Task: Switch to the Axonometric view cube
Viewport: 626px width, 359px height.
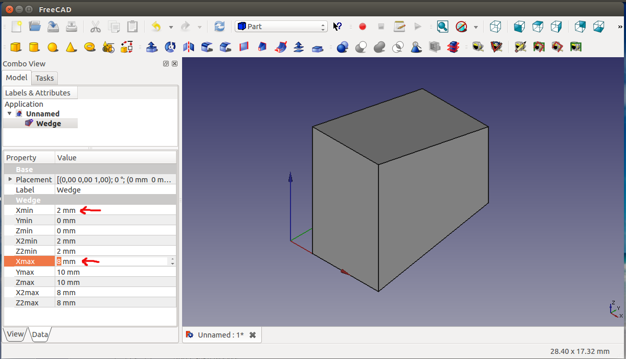Action: tap(495, 27)
